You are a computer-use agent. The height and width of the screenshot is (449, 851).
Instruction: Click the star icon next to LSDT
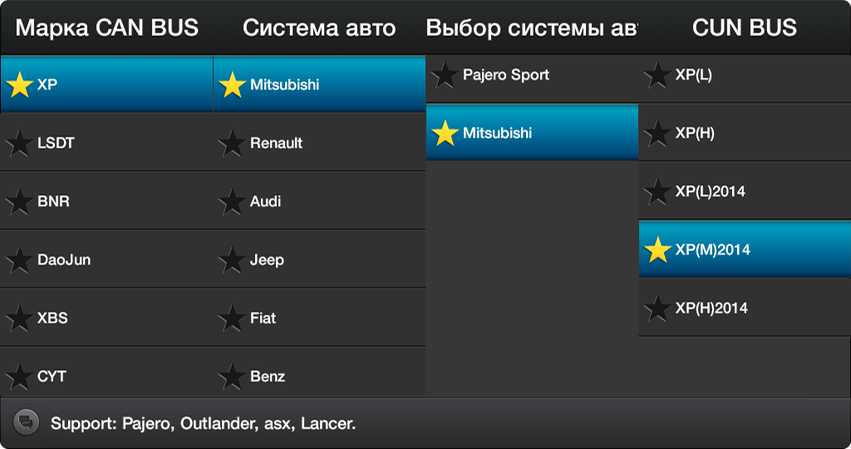pyautogui.click(x=19, y=143)
